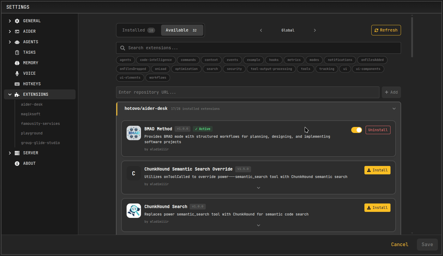Install ChunkHound Semantic Search Override
Screen dimensions: 443x256
377,170
